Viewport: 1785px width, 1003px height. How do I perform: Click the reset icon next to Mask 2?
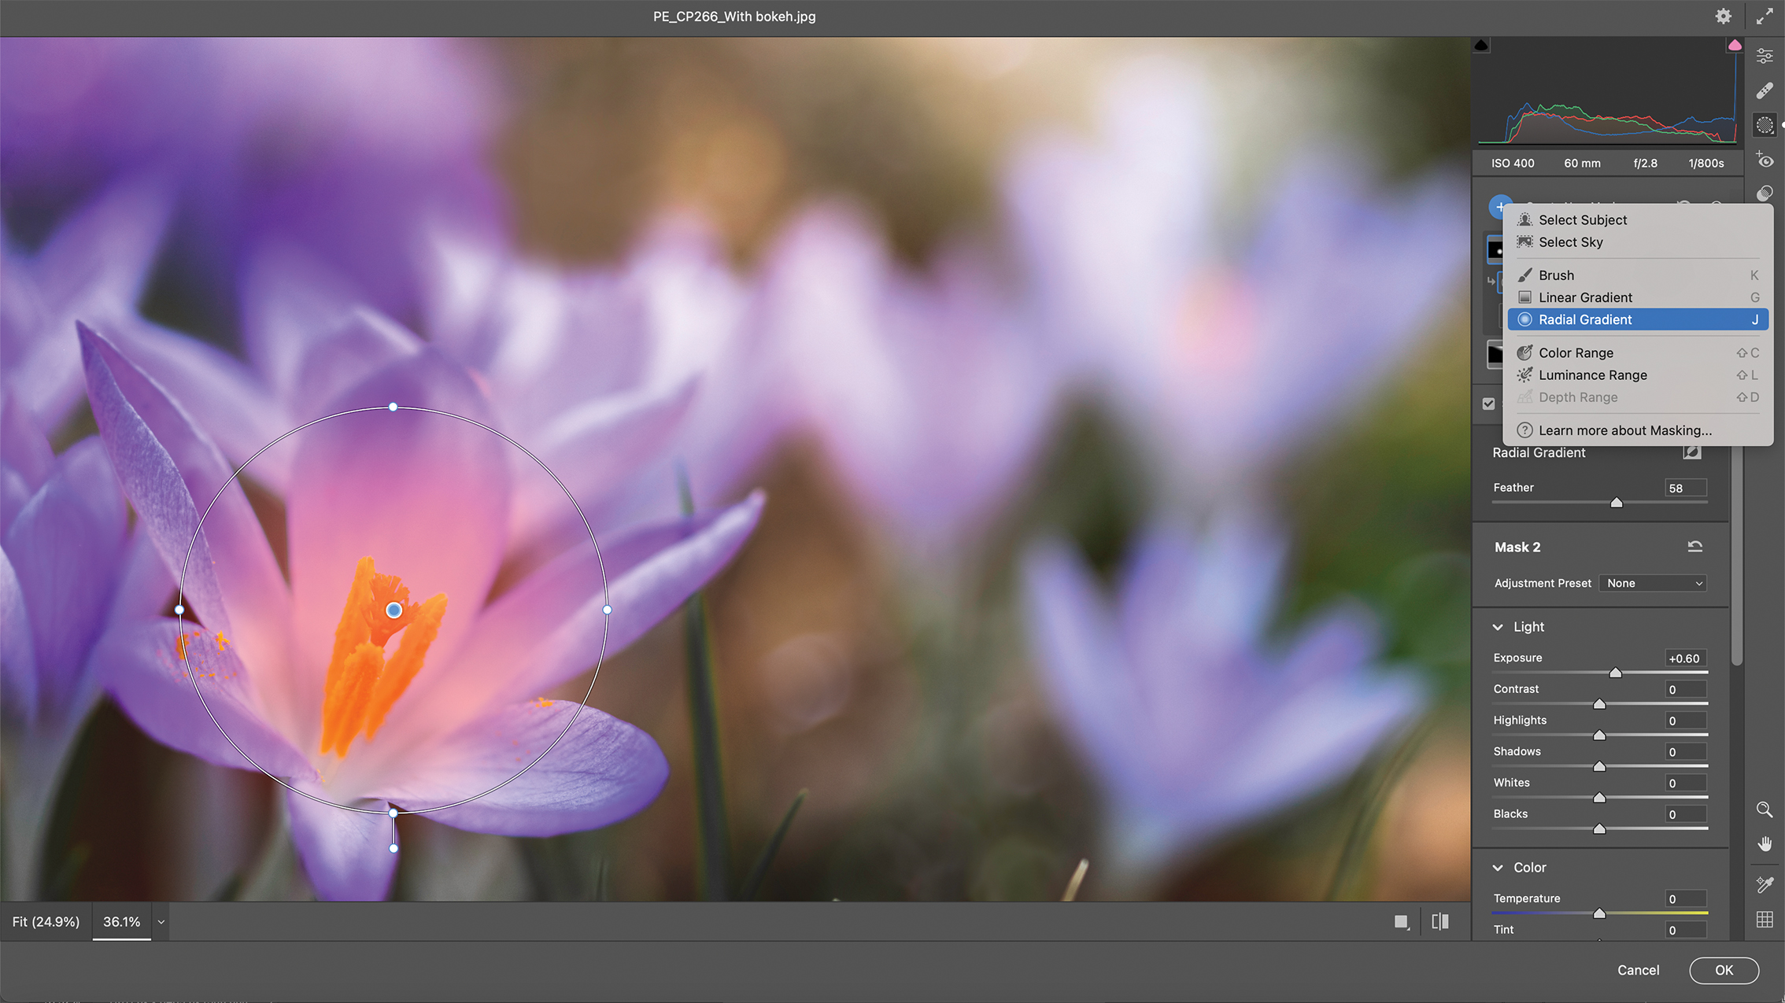1694,546
